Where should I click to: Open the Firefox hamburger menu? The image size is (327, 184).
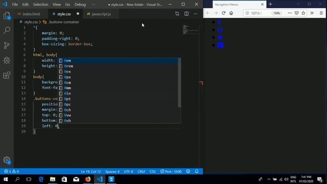(321, 13)
